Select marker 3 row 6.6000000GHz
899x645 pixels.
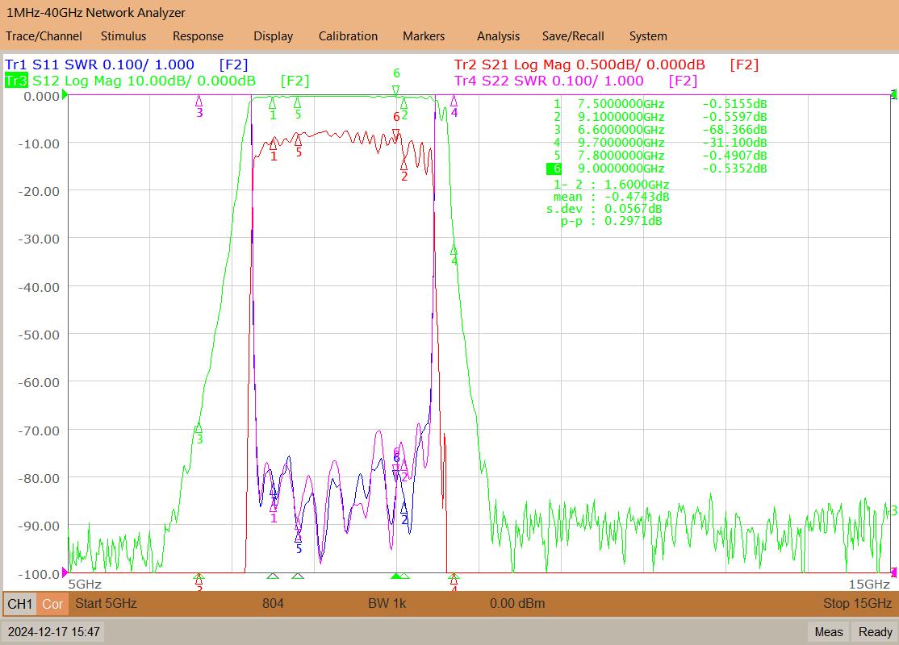click(x=660, y=130)
